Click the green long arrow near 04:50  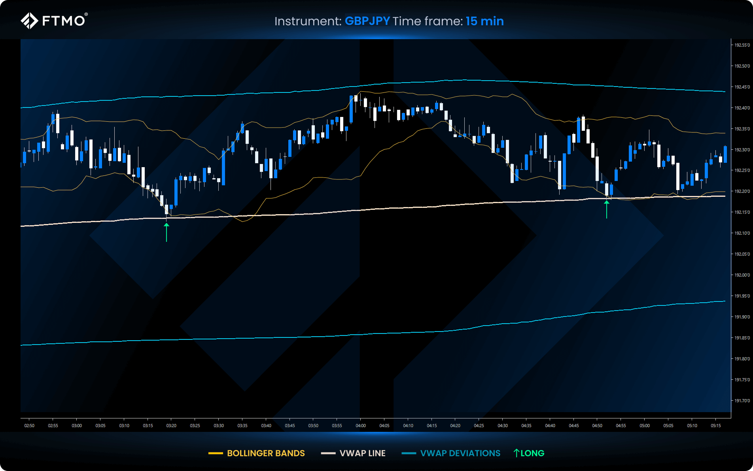(x=607, y=209)
